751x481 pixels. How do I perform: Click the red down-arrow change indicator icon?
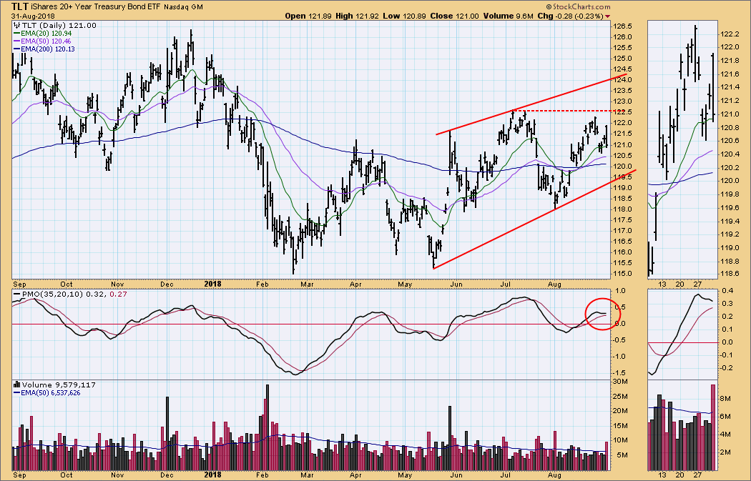coord(608,16)
